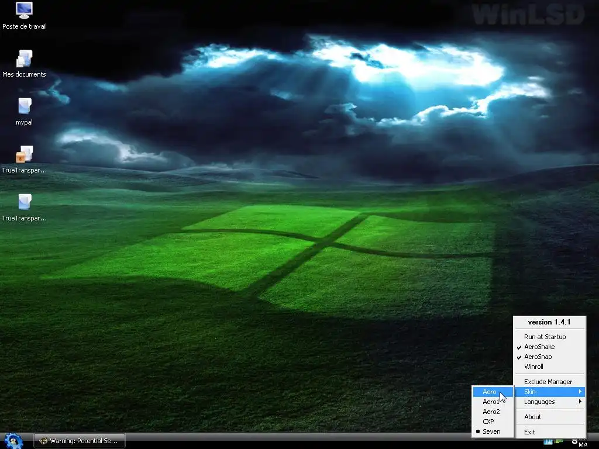Open Warning: Potential Se... taskbar window
The image size is (599, 449).
point(80,441)
